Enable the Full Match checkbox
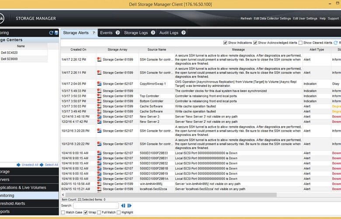 [x=99, y=212]
